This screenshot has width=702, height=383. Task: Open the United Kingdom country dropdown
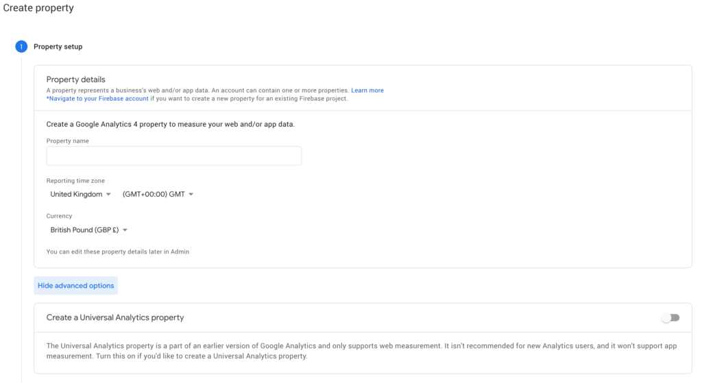(80, 194)
